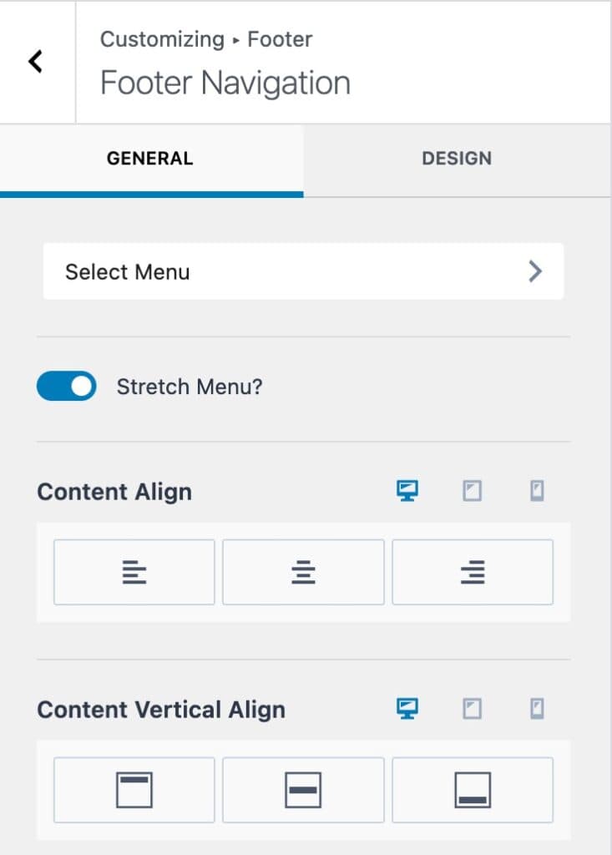Image resolution: width=612 pixels, height=855 pixels.
Task: Set vertical alignment to middle
Action: (303, 790)
